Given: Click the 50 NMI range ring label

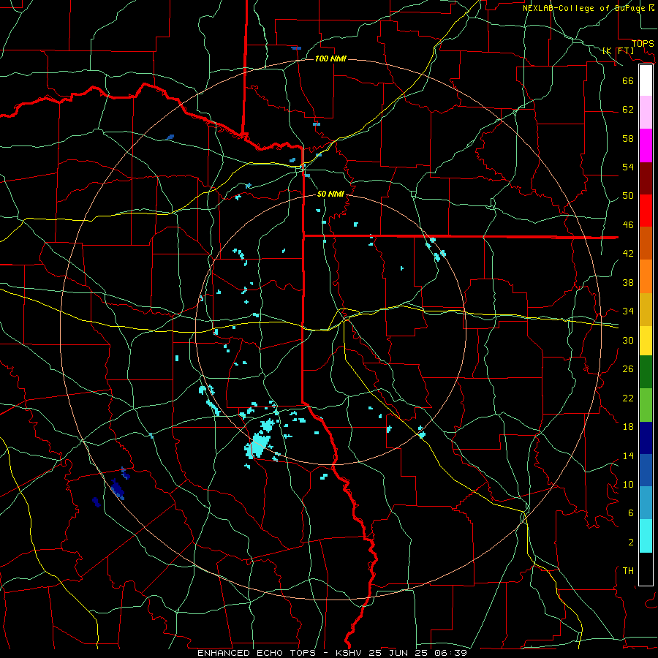Looking at the screenshot, I should 330,194.
